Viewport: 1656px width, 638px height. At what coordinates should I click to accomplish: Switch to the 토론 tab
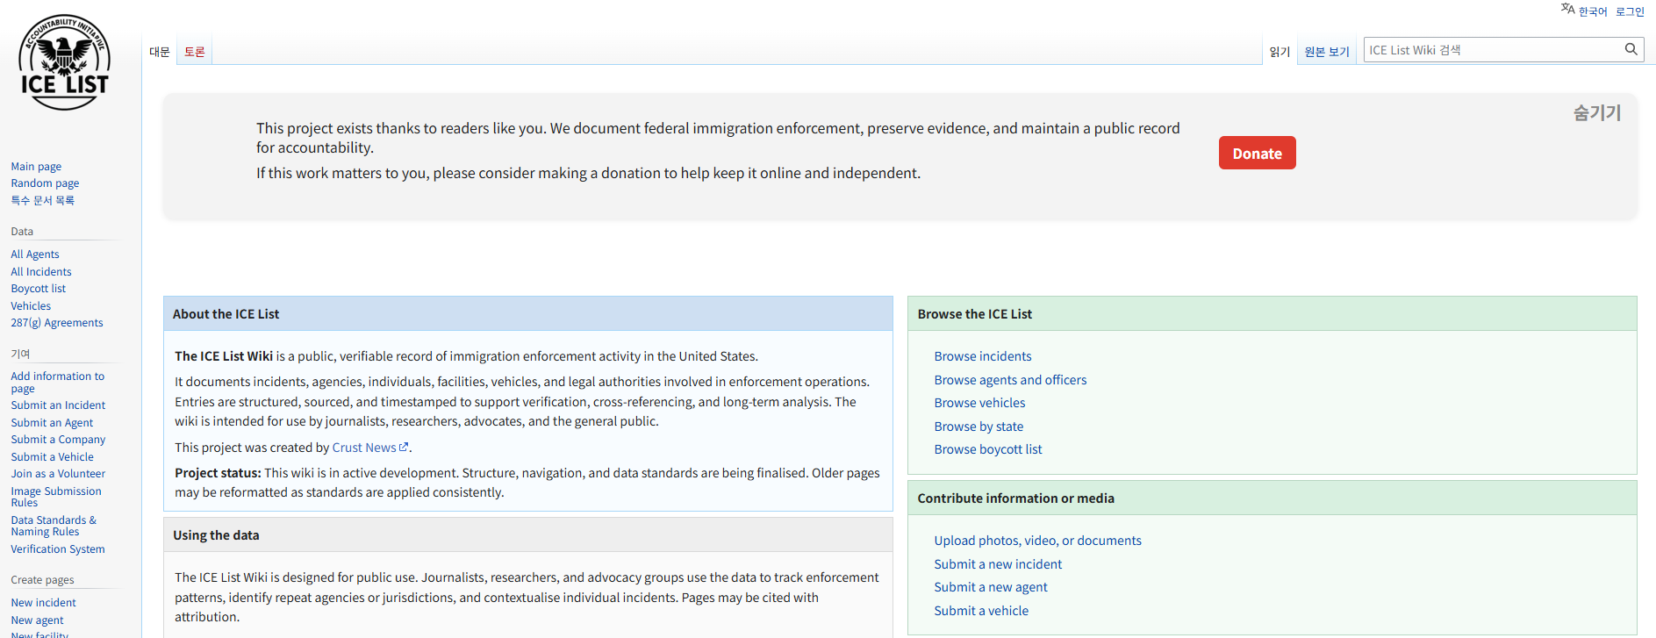click(195, 52)
